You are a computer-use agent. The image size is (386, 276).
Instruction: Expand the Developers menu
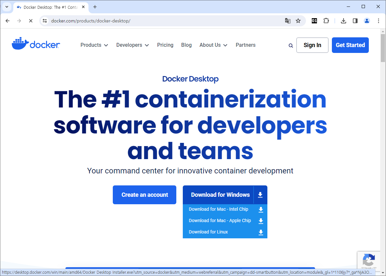pos(133,45)
